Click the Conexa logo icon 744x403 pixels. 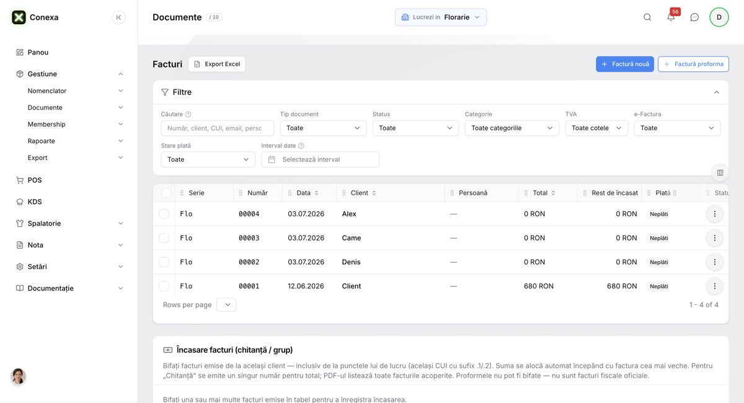click(x=19, y=17)
